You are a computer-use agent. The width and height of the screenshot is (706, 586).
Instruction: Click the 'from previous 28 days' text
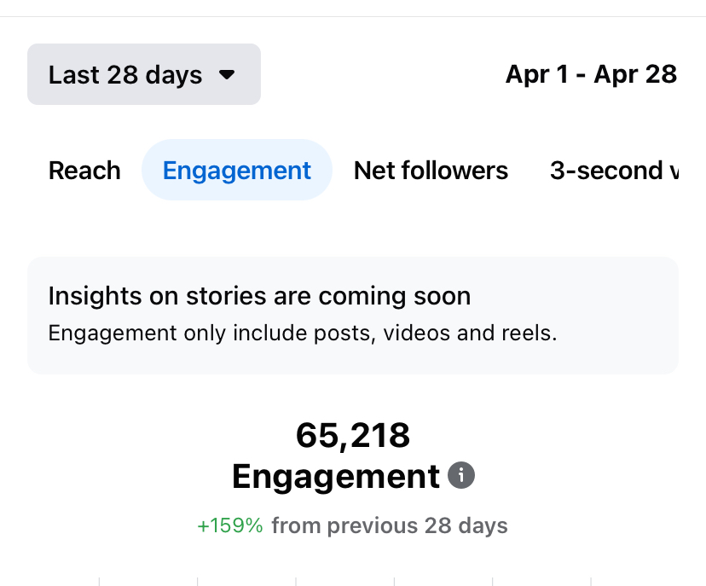point(390,525)
